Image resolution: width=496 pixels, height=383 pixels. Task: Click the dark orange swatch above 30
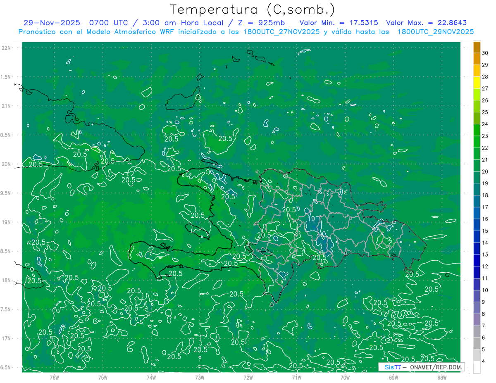pyautogui.click(x=477, y=47)
